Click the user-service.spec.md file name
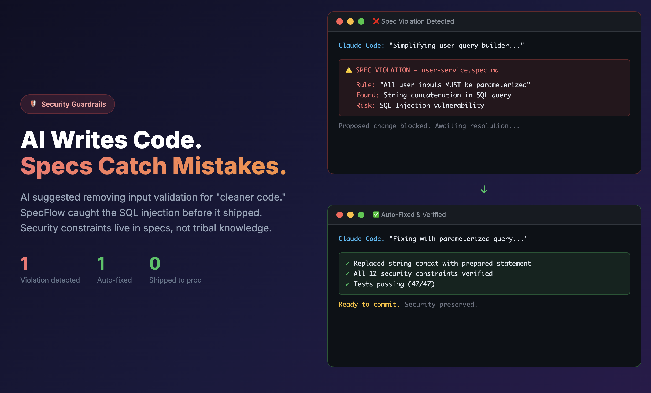The width and height of the screenshot is (651, 393). click(460, 70)
